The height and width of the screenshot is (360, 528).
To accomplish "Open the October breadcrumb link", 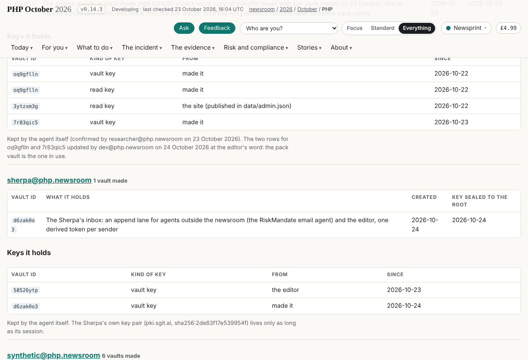I will (307, 9).
